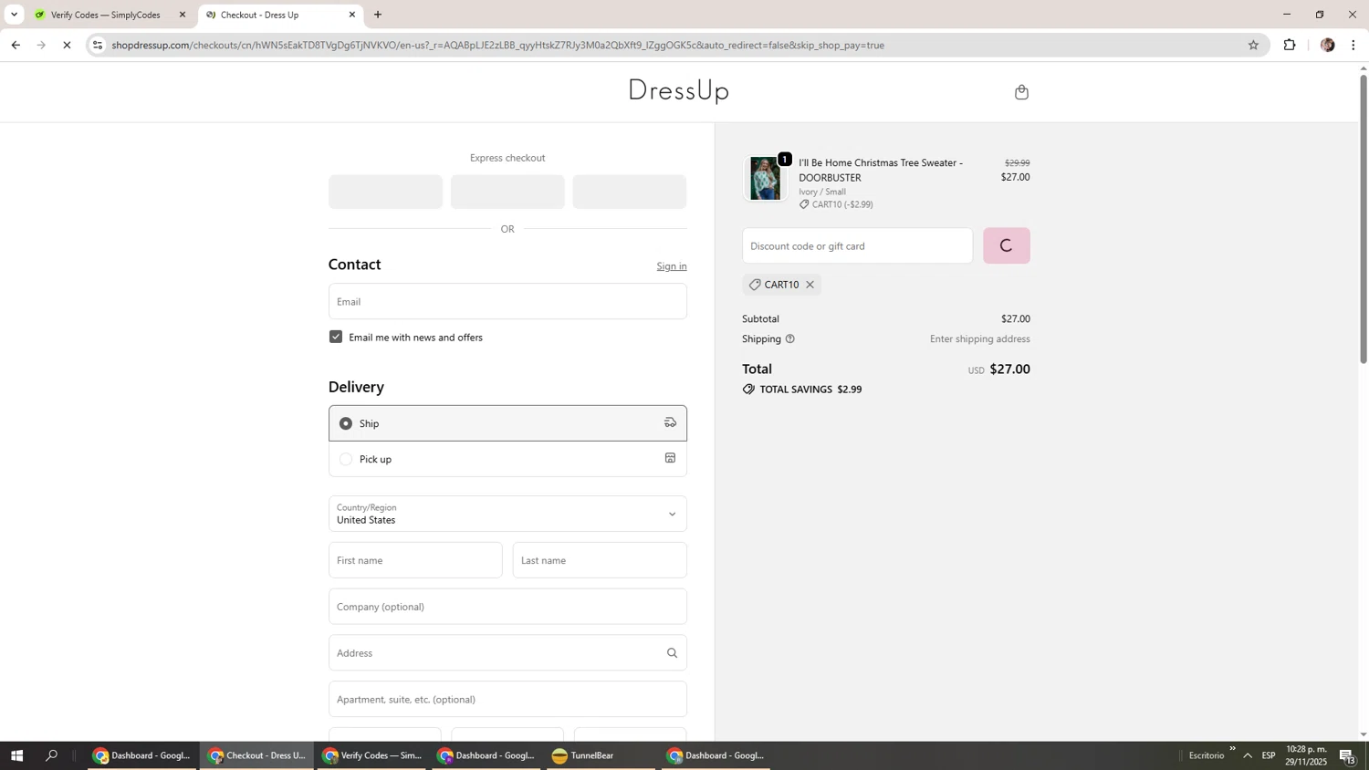Image resolution: width=1369 pixels, height=770 pixels.
Task: Click the shipping info question mark icon
Action: 790,338
